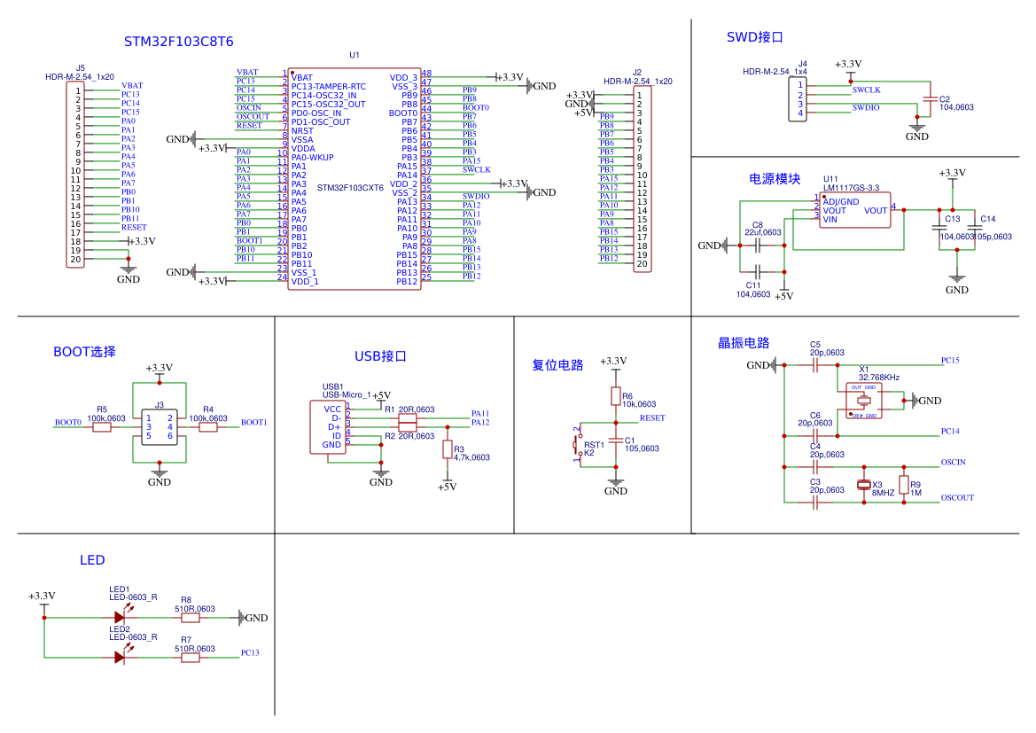Viewport: 1036px width, 733px height.
Task: Select the LED1 diode symbol
Action: (x=120, y=617)
